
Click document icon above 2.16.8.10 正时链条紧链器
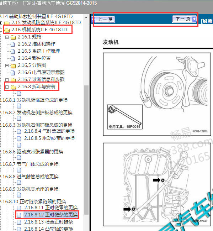point(19,195)
